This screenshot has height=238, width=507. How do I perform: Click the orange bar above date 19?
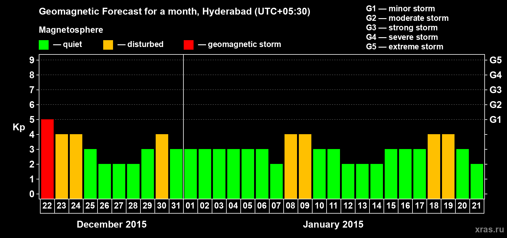click(448, 167)
